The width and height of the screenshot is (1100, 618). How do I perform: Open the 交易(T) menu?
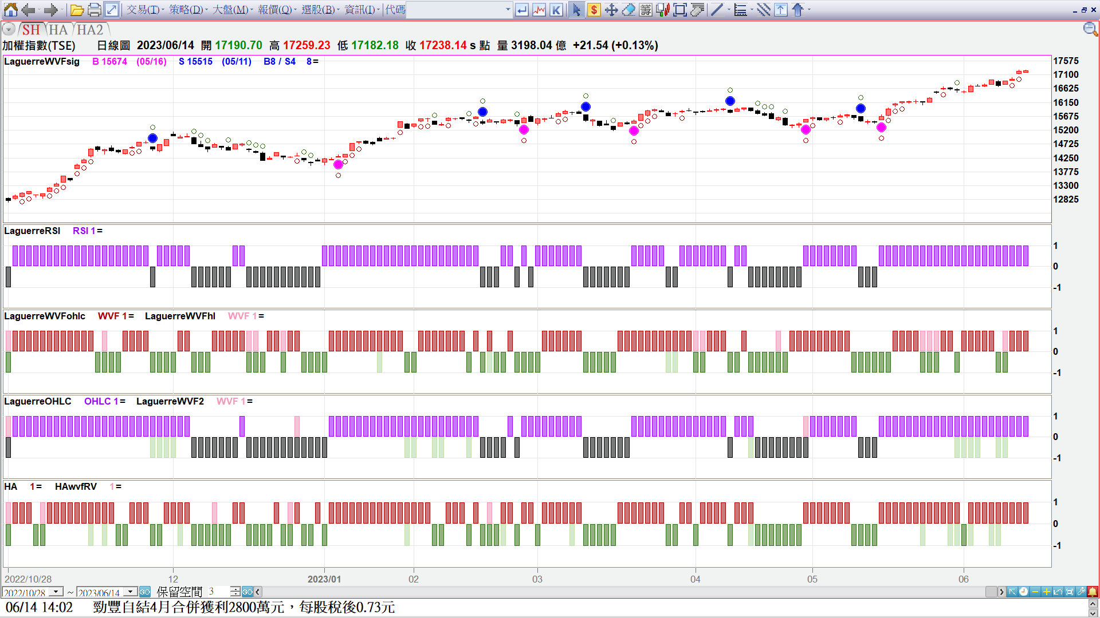click(143, 10)
